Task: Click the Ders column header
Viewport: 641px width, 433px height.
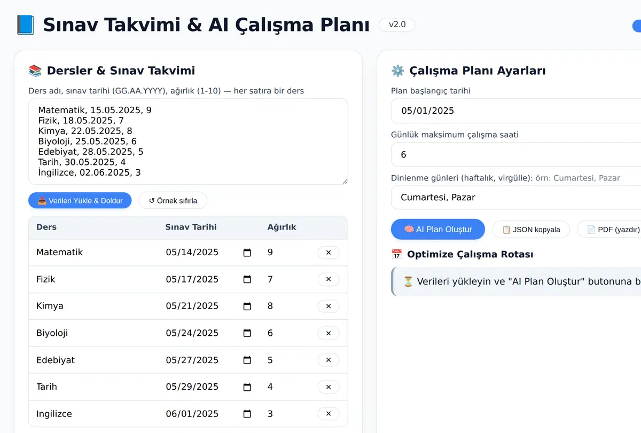Action: point(46,227)
